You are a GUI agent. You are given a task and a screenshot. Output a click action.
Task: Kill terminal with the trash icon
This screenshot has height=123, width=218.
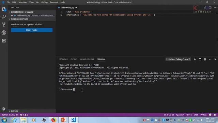[x=205, y=59]
